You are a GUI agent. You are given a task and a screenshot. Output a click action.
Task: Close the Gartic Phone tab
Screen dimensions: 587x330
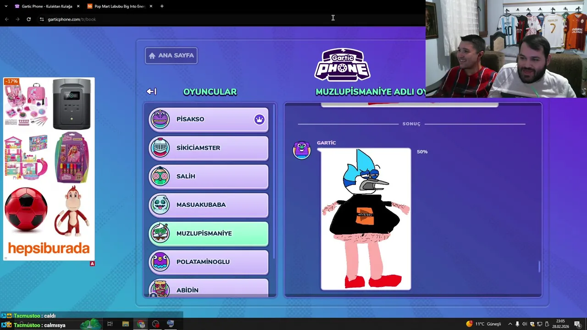pyautogui.click(x=78, y=6)
